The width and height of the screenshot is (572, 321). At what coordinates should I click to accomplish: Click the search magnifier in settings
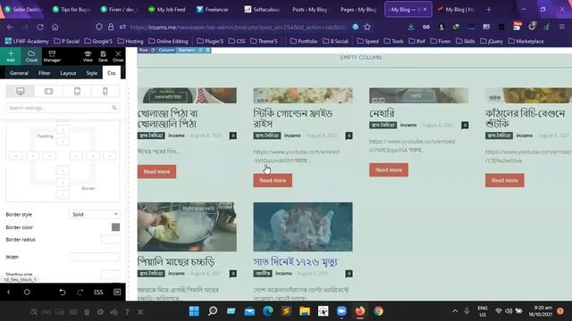[x=114, y=108]
